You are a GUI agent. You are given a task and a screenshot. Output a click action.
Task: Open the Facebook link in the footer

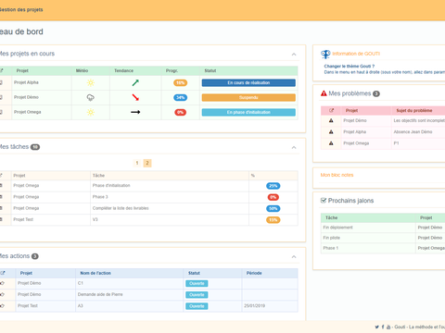383,327
